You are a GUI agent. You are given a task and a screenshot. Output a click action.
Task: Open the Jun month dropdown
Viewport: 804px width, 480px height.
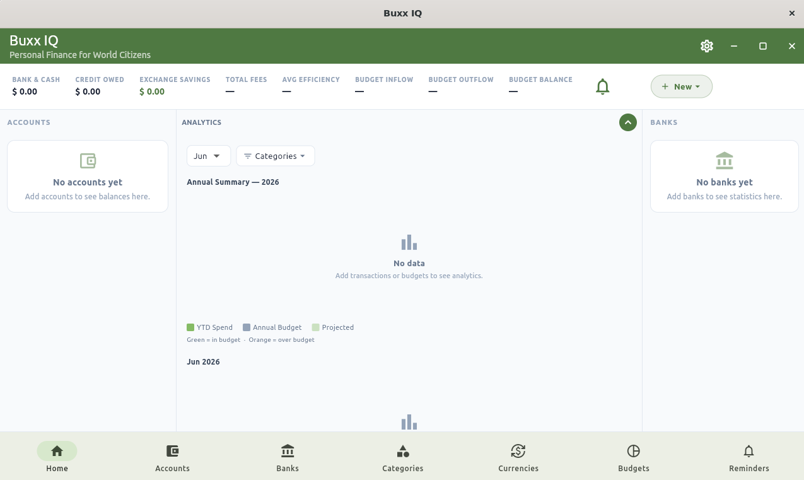[x=208, y=156]
